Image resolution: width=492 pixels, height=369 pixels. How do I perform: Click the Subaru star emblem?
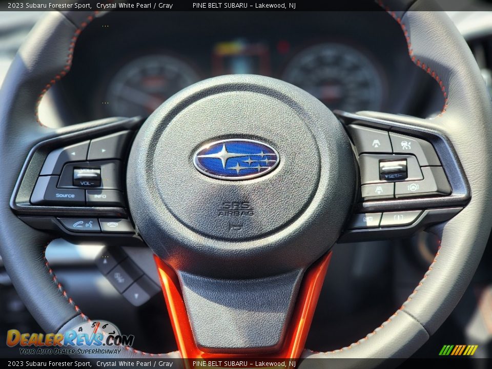[236, 159]
